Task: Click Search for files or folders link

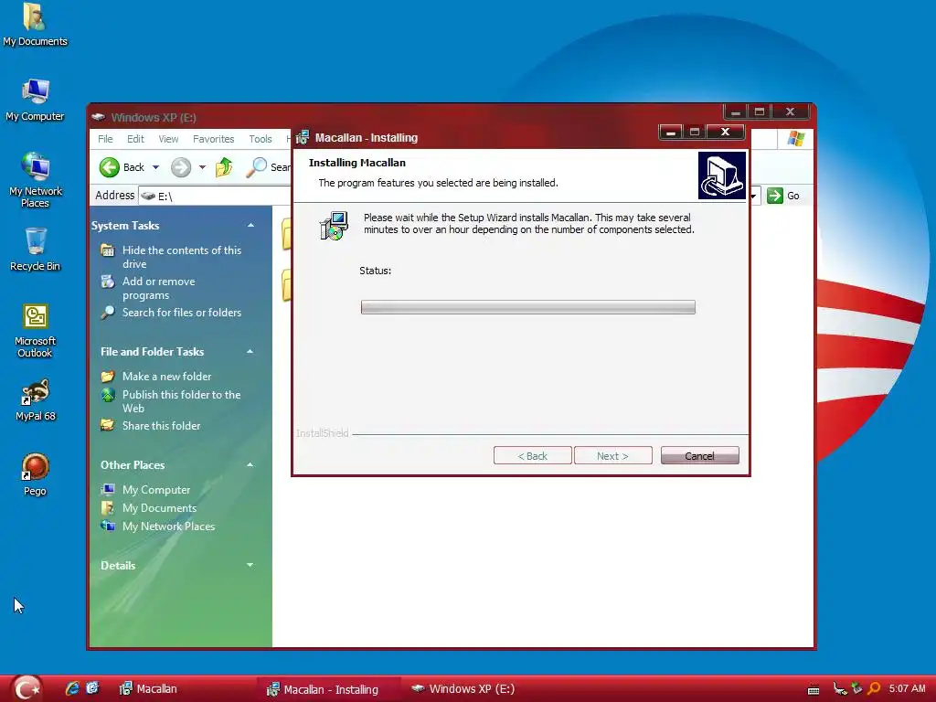Action: click(182, 313)
